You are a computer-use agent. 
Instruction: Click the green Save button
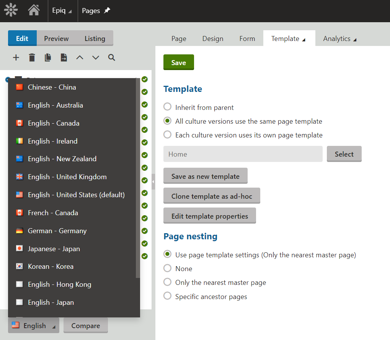[179, 62]
